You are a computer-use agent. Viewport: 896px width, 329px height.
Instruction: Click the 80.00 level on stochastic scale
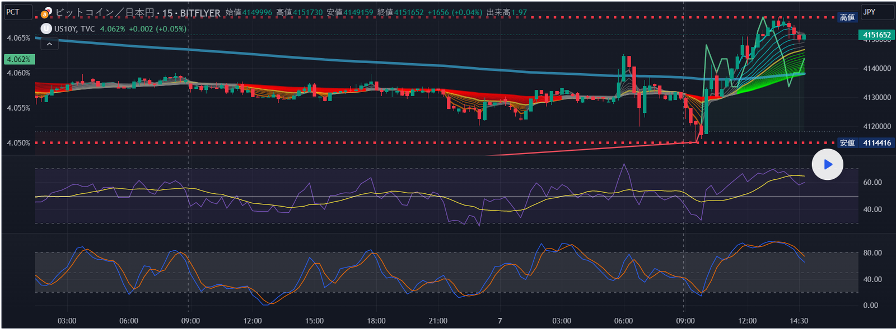pyautogui.click(x=872, y=252)
